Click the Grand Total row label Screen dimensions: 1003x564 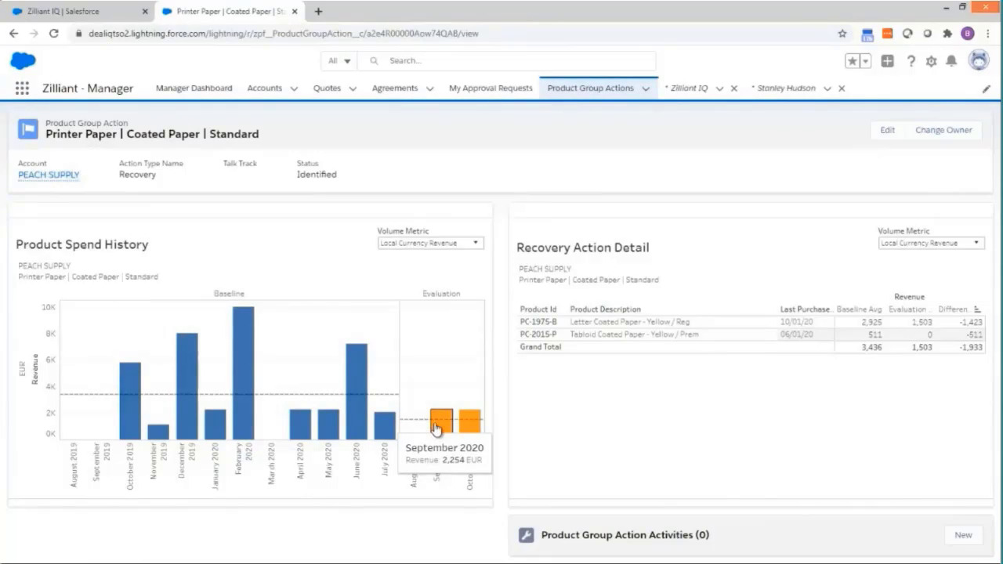coord(541,347)
